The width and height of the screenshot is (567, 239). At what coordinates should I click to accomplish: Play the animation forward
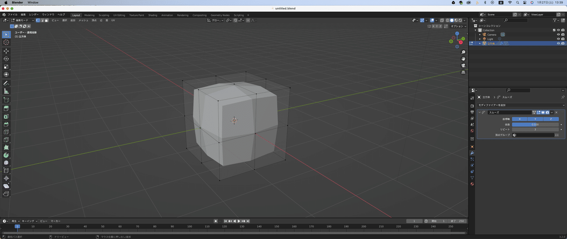coord(239,221)
